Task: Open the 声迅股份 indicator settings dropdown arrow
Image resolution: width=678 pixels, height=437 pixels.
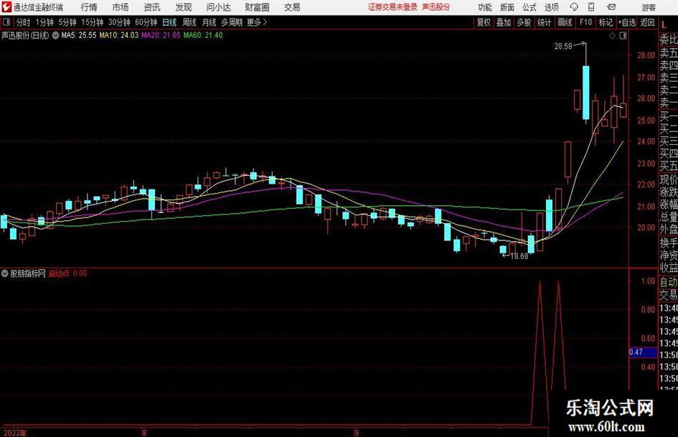Action: (x=55, y=35)
